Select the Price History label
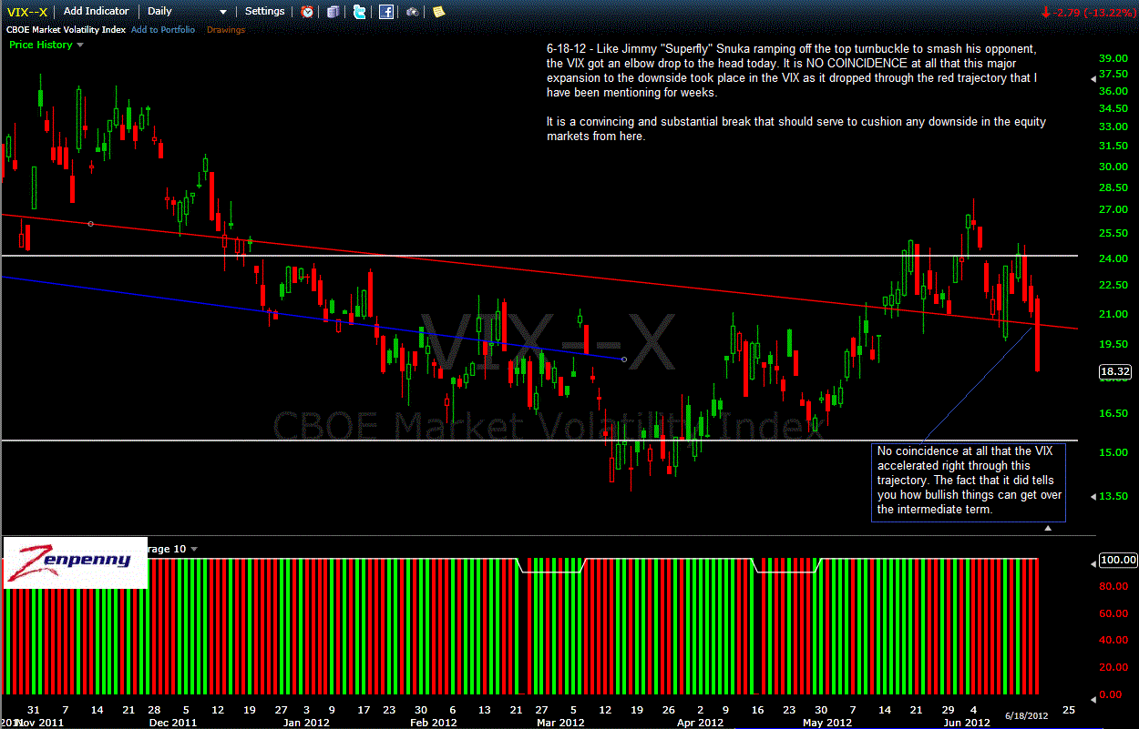 point(40,45)
